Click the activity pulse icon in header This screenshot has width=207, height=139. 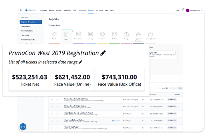pyautogui.click(x=177, y=10)
